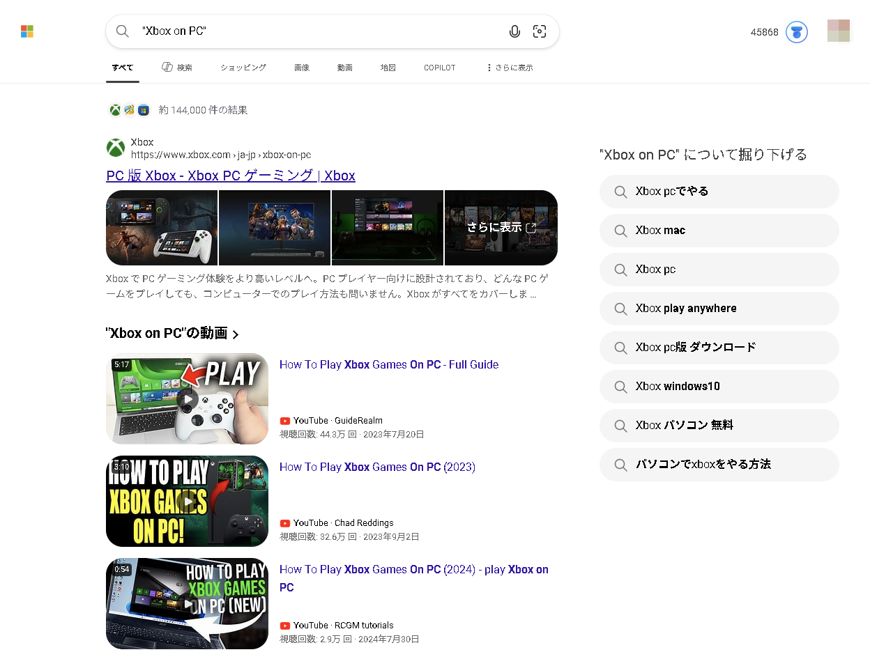870x659 pixels.
Task: Open the Microsoft Rewards medal icon
Action: click(796, 31)
